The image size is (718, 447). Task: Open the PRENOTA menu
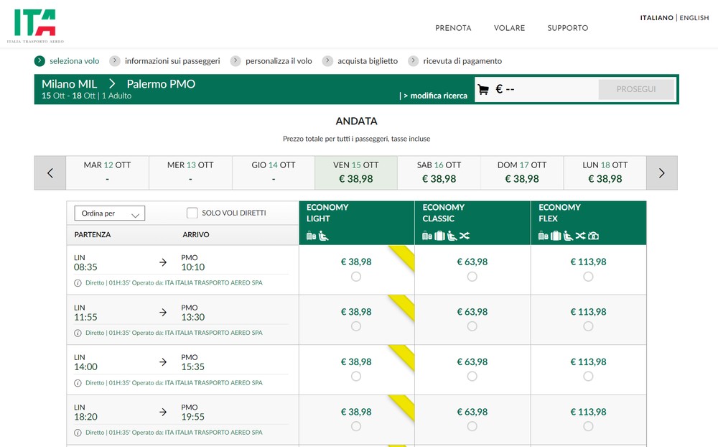[x=453, y=28]
